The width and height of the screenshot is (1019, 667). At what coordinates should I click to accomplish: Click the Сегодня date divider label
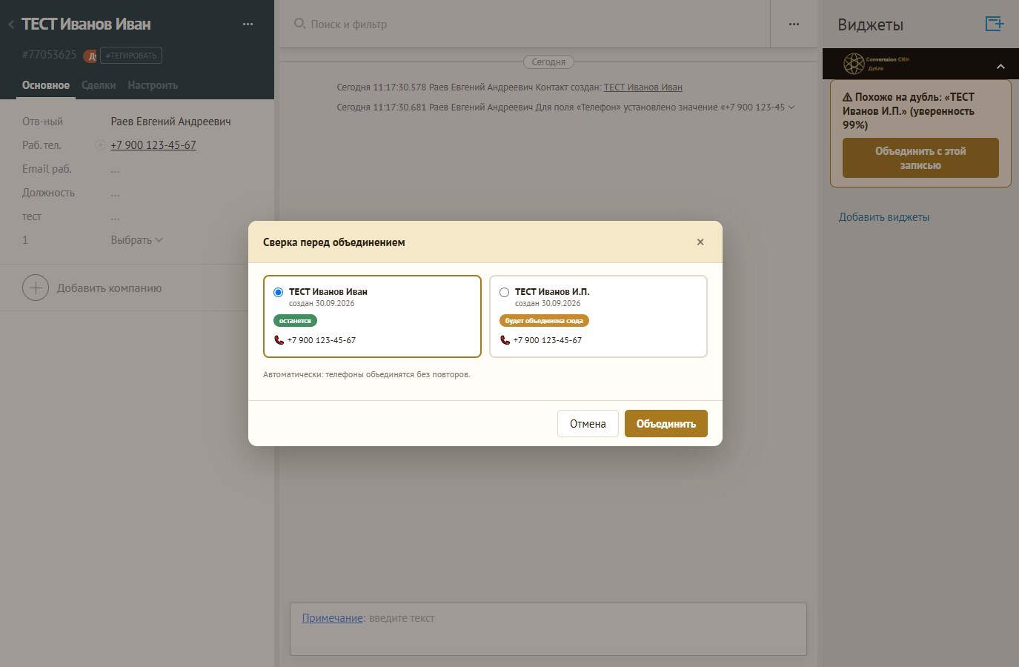(548, 62)
